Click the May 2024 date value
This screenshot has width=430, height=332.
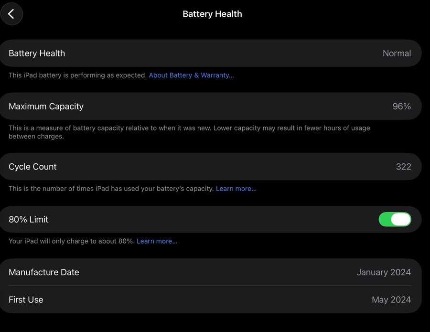pyautogui.click(x=391, y=300)
